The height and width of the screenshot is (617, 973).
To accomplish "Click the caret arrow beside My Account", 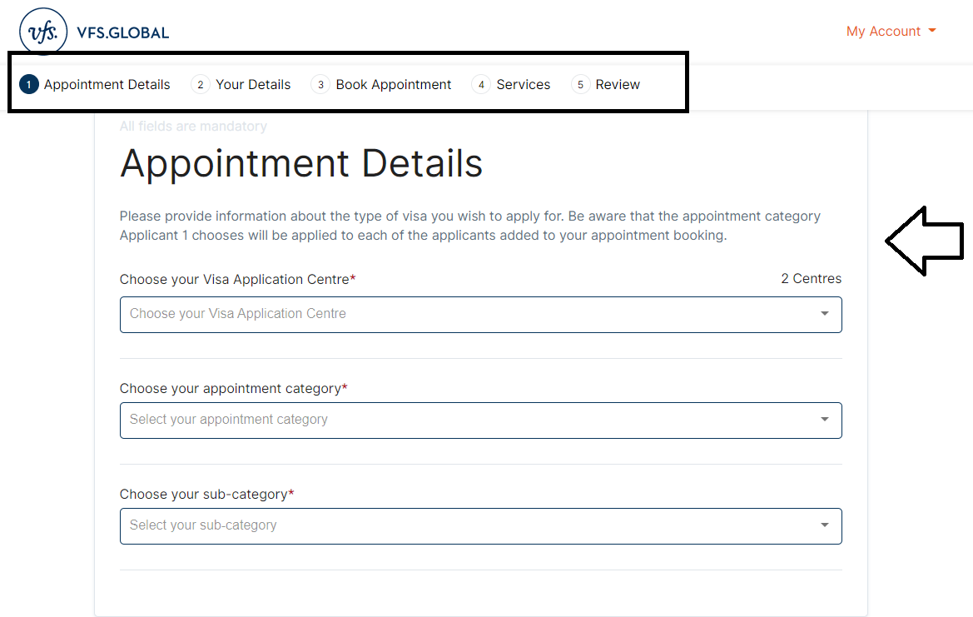I will [931, 31].
